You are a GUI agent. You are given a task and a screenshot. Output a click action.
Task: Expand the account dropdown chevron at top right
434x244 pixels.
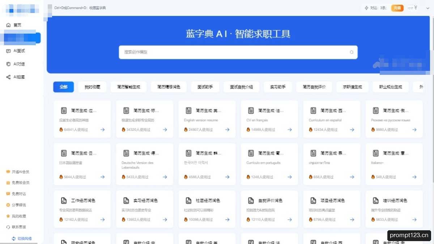coord(427,8)
